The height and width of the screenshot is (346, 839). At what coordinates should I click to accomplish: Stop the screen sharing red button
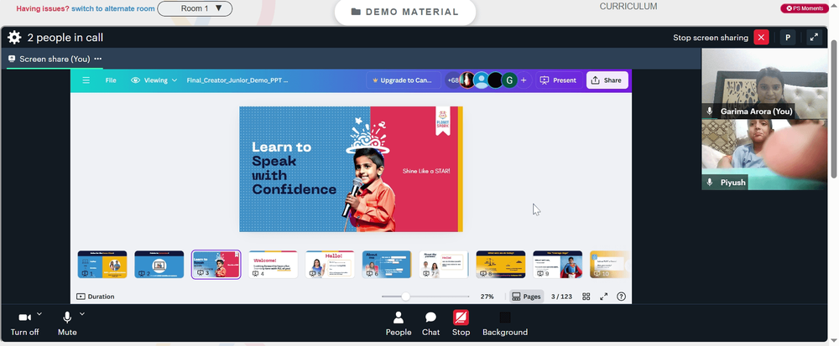click(x=761, y=38)
